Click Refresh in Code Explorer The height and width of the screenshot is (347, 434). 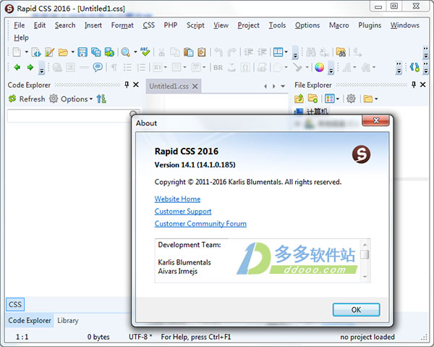27,99
